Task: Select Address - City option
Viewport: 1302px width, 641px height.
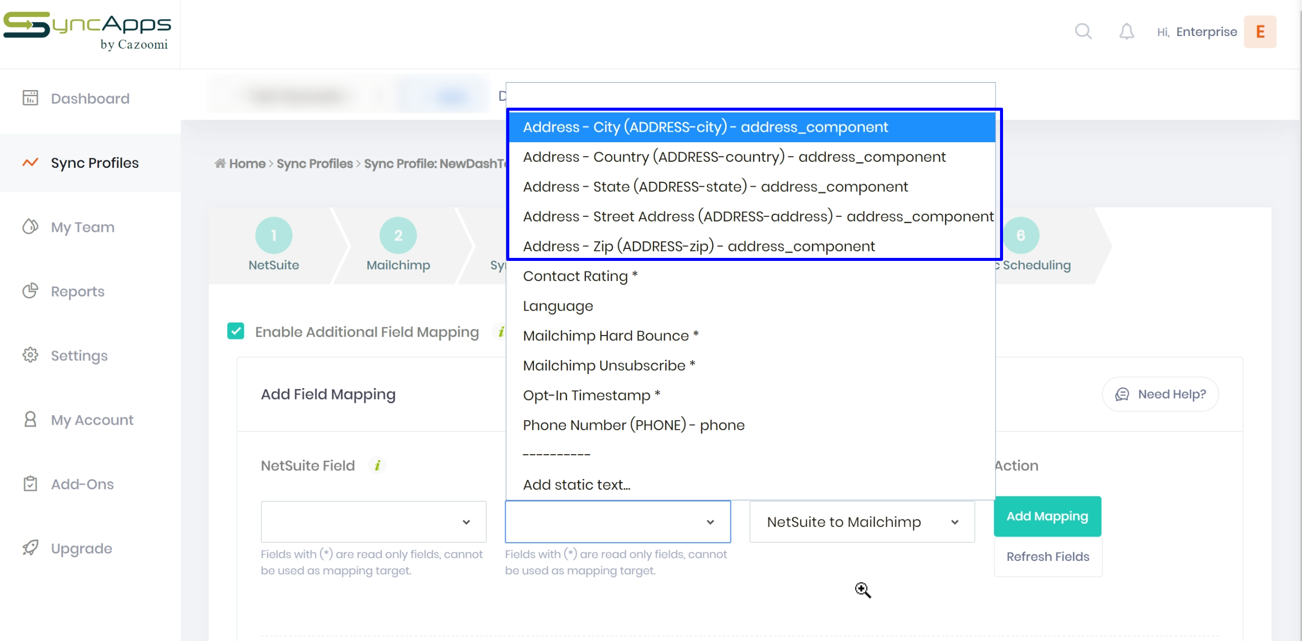Action: pos(752,127)
